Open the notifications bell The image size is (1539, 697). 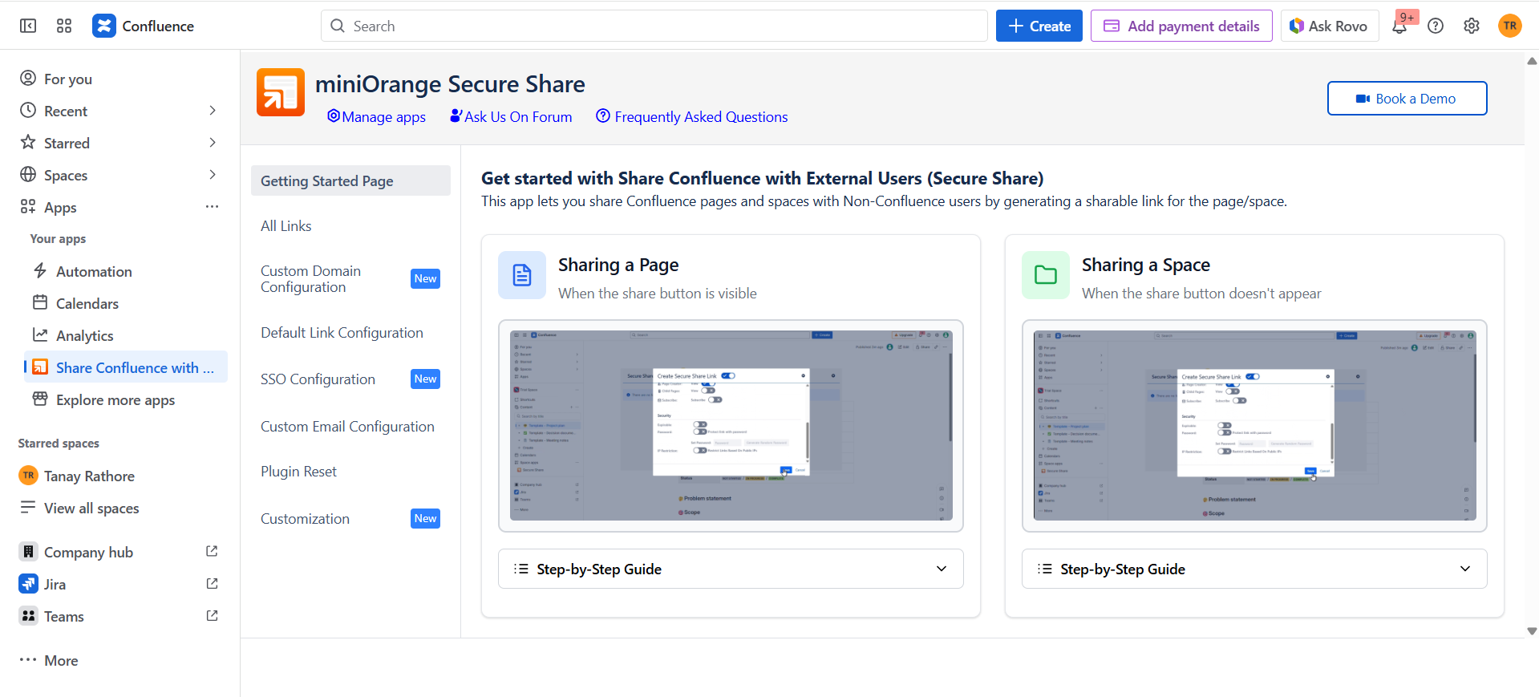pyautogui.click(x=1399, y=26)
